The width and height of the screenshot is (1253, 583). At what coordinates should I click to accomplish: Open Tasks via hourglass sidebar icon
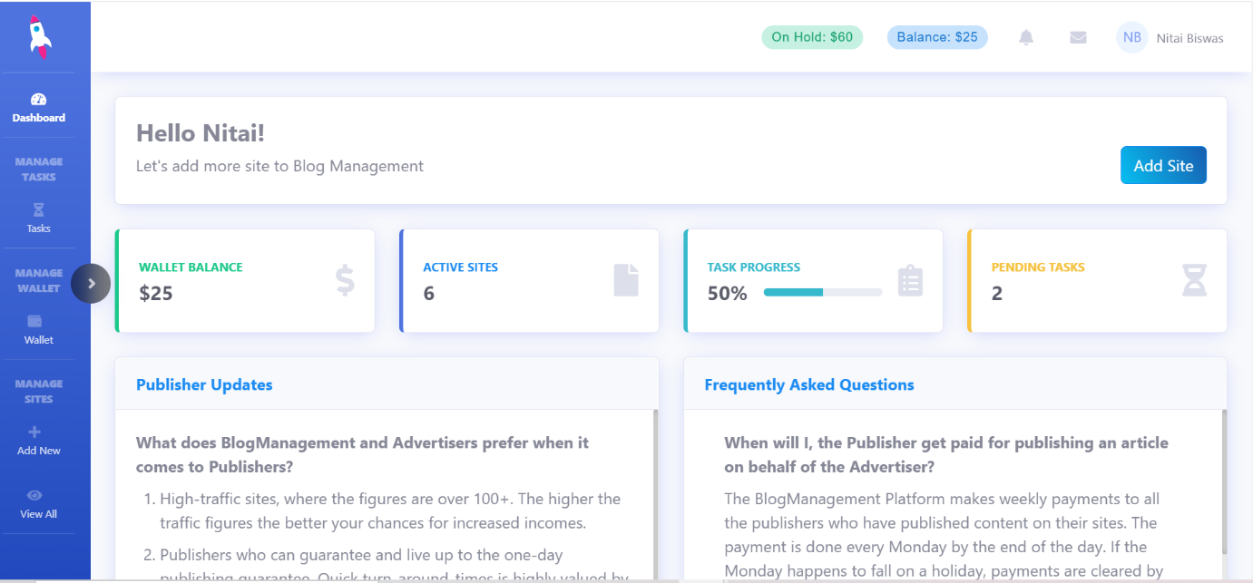pyautogui.click(x=38, y=210)
